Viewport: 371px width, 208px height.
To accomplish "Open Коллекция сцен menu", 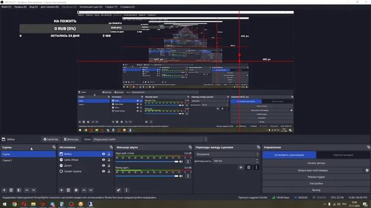I will pos(91,7).
